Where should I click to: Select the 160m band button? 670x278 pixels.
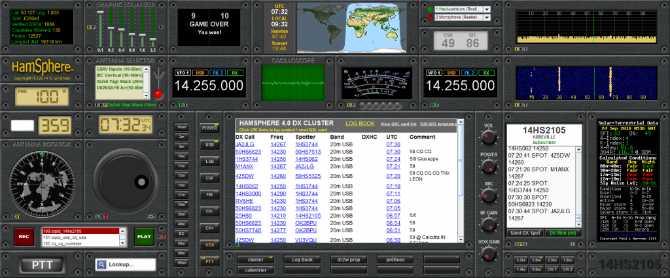click(182, 263)
